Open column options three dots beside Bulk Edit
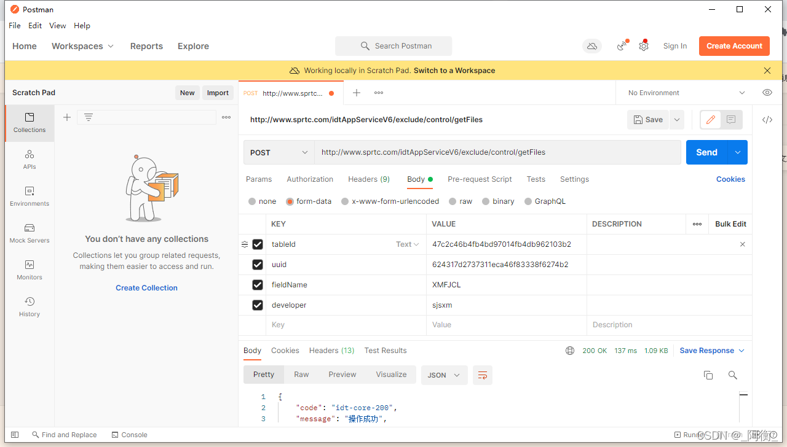The width and height of the screenshot is (787, 447). (x=697, y=224)
